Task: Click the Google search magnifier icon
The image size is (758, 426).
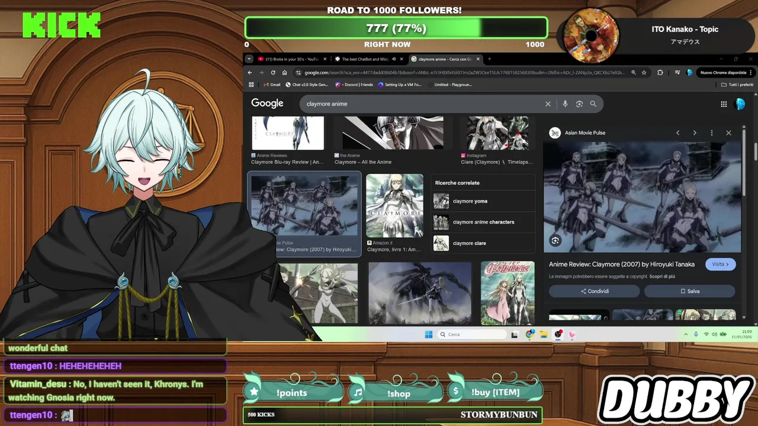Action: (x=593, y=104)
